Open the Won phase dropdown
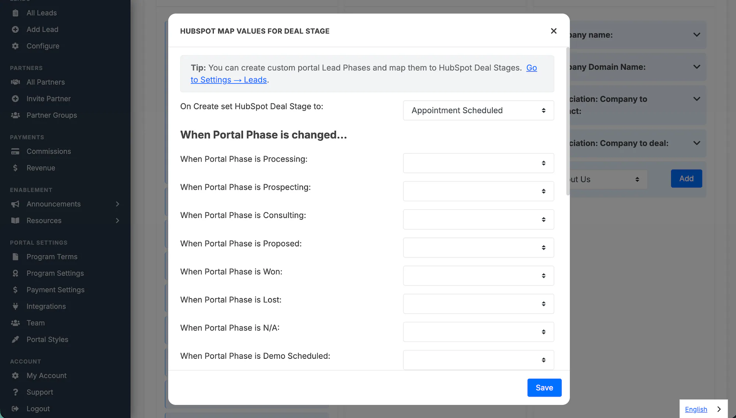This screenshot has height=418, width=736. pyautogui.click(x=478, y=276)
